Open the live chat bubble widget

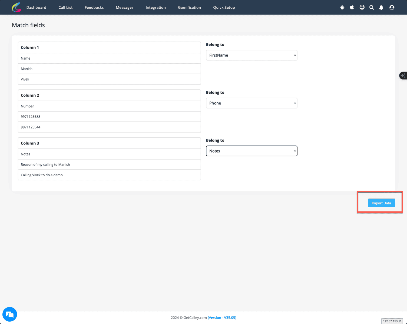pyautogui.click(x=10, y=315)
